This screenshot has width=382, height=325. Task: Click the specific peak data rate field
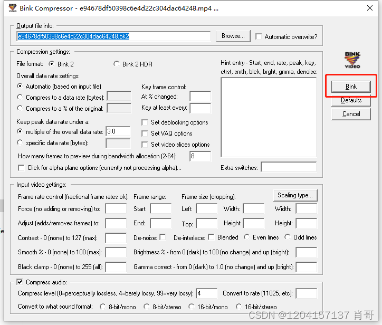pyautogui.click(x=118, y=144)
